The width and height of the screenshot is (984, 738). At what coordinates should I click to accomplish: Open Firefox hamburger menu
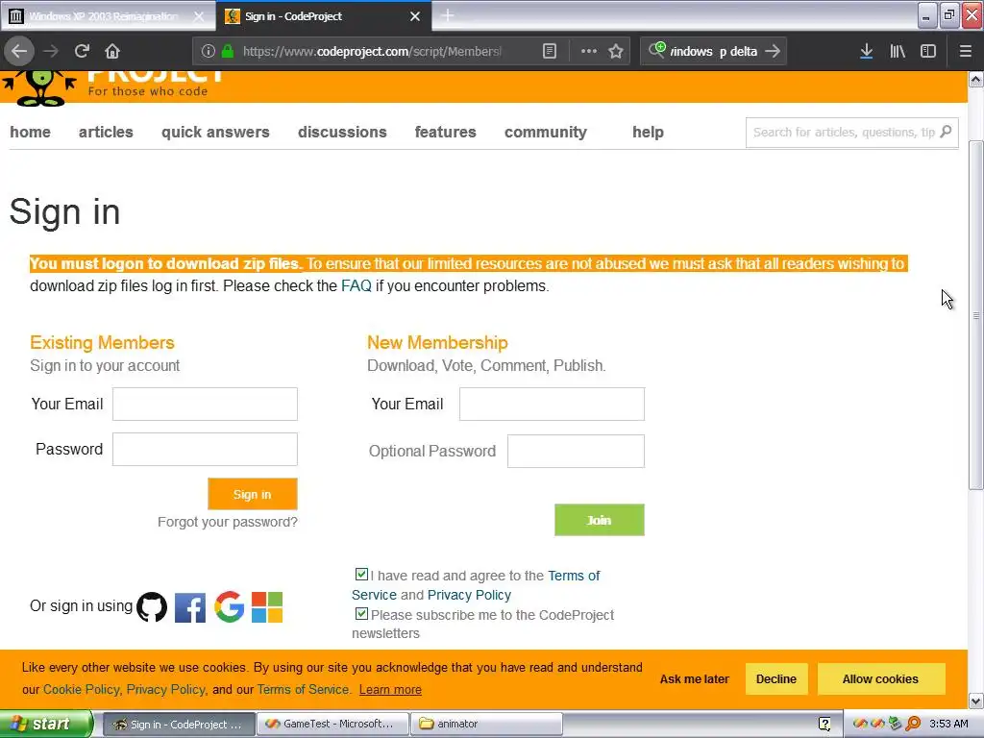pyautogui.click(x=965, y=51)
